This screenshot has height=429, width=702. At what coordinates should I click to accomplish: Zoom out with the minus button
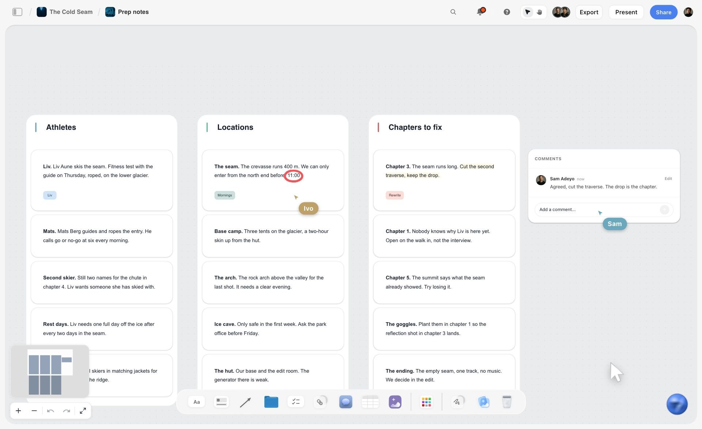[34, 411]
